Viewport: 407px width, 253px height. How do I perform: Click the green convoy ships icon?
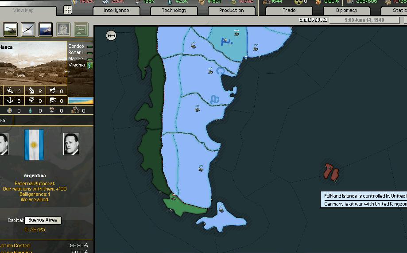[81, 30]
